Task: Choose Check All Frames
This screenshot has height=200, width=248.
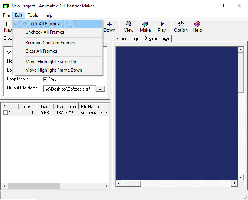Action: 57,24
